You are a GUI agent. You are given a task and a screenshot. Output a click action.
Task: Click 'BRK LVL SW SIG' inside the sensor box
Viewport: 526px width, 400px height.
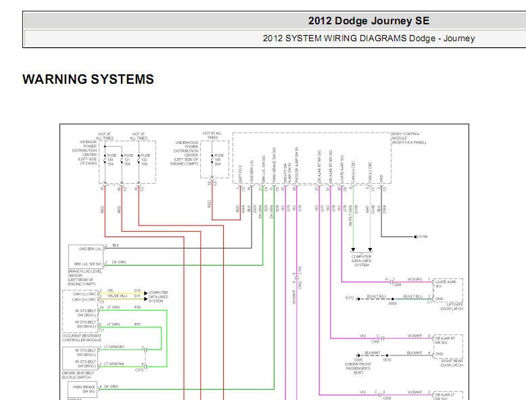(x=88, y=264)
